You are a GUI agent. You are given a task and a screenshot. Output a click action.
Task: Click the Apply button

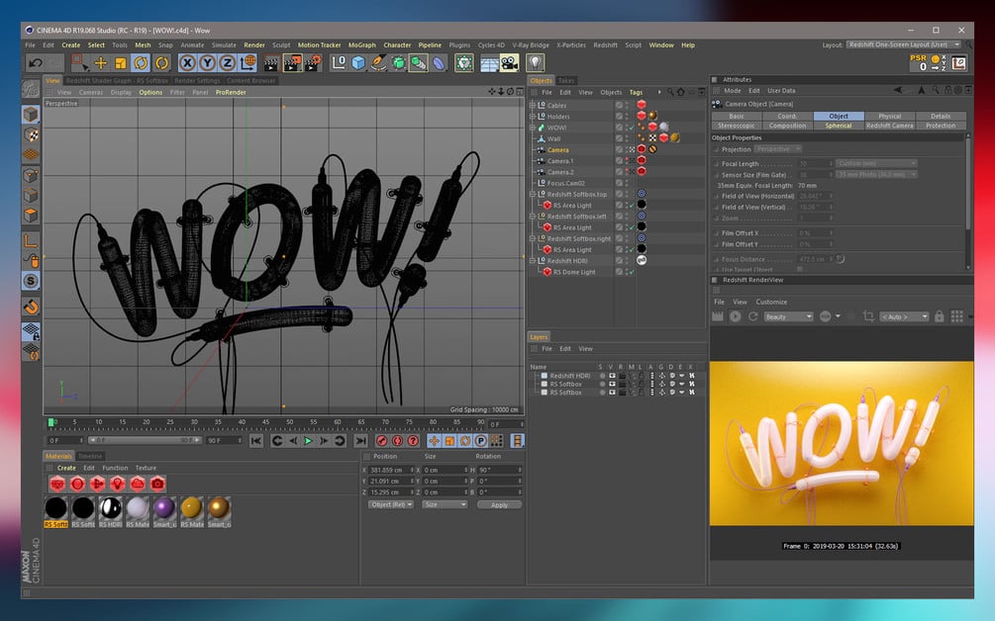tap(499, 505)
